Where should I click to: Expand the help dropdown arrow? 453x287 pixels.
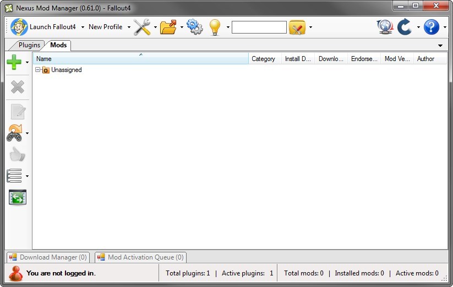(445, 27)
